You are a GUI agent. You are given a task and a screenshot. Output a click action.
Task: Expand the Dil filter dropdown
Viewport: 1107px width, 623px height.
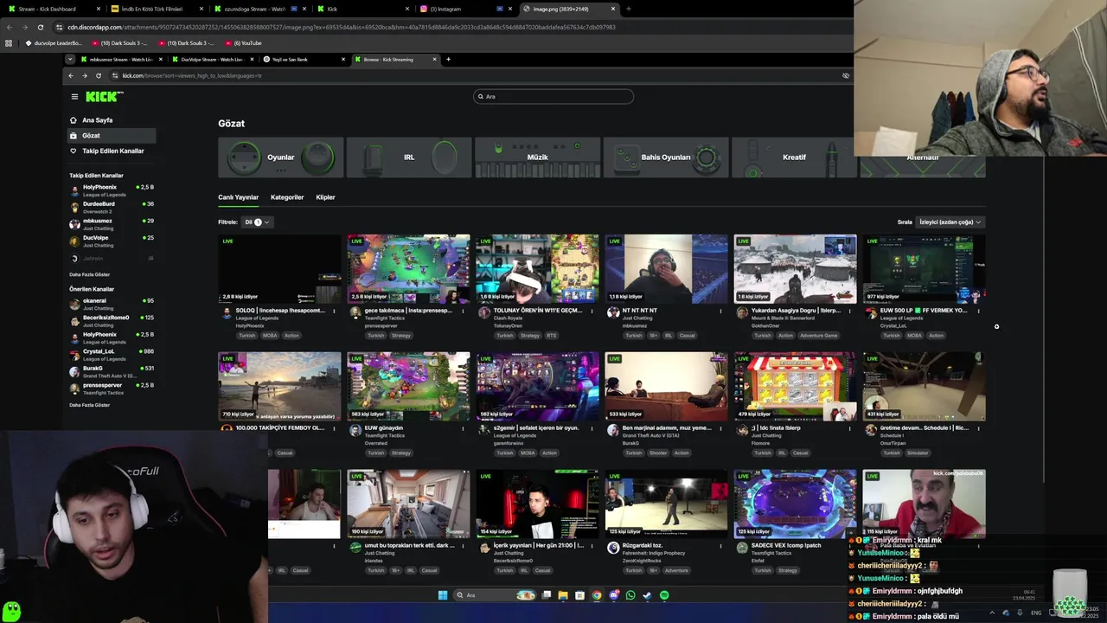coord(257,222)
